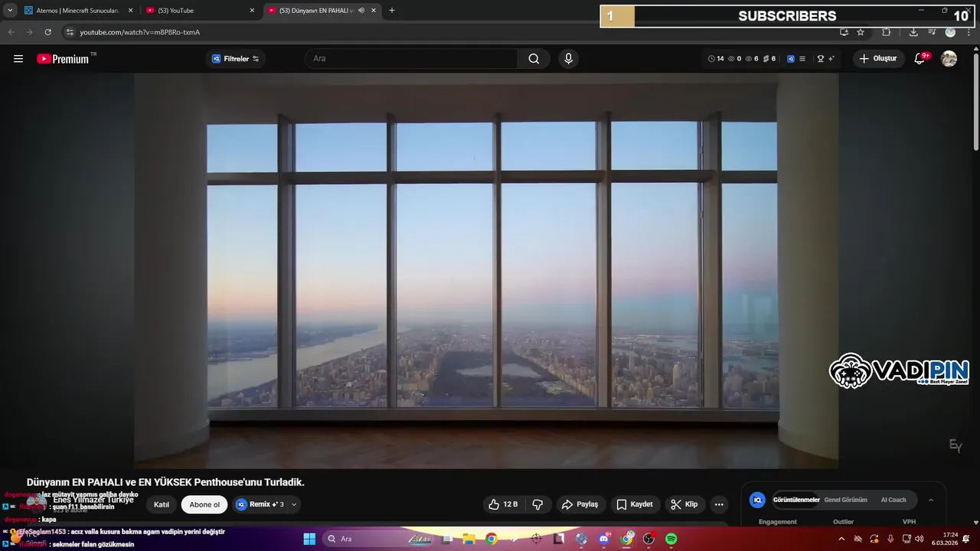Click the vidIQ clock stat showing 14
Image resolution: width=980 pixels, height=551 pixels.
point(716,59)
